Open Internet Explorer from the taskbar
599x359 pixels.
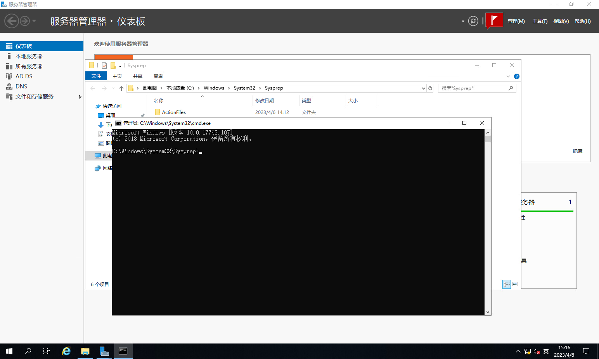coord(66,351)
